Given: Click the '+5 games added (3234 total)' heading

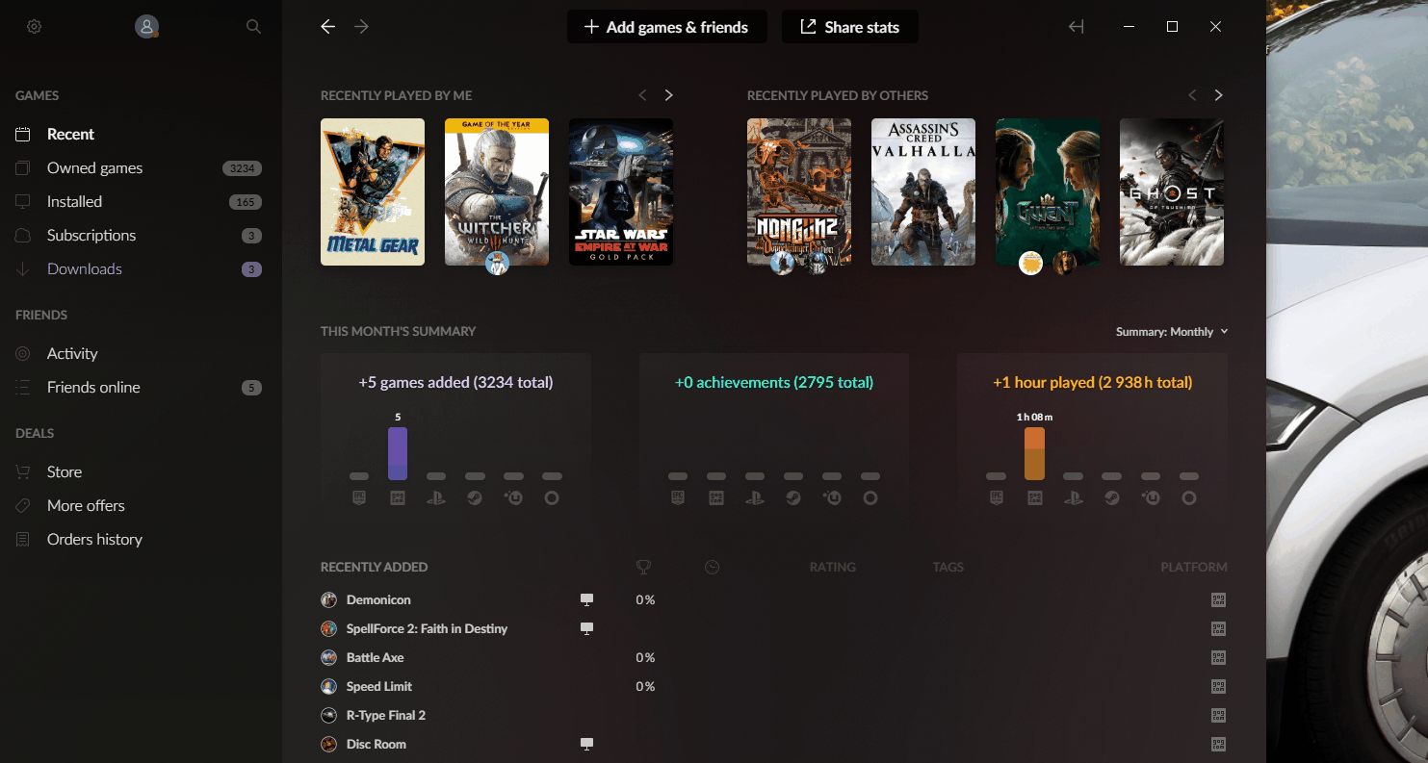Looking at the screenshot, I should [455, 382].
